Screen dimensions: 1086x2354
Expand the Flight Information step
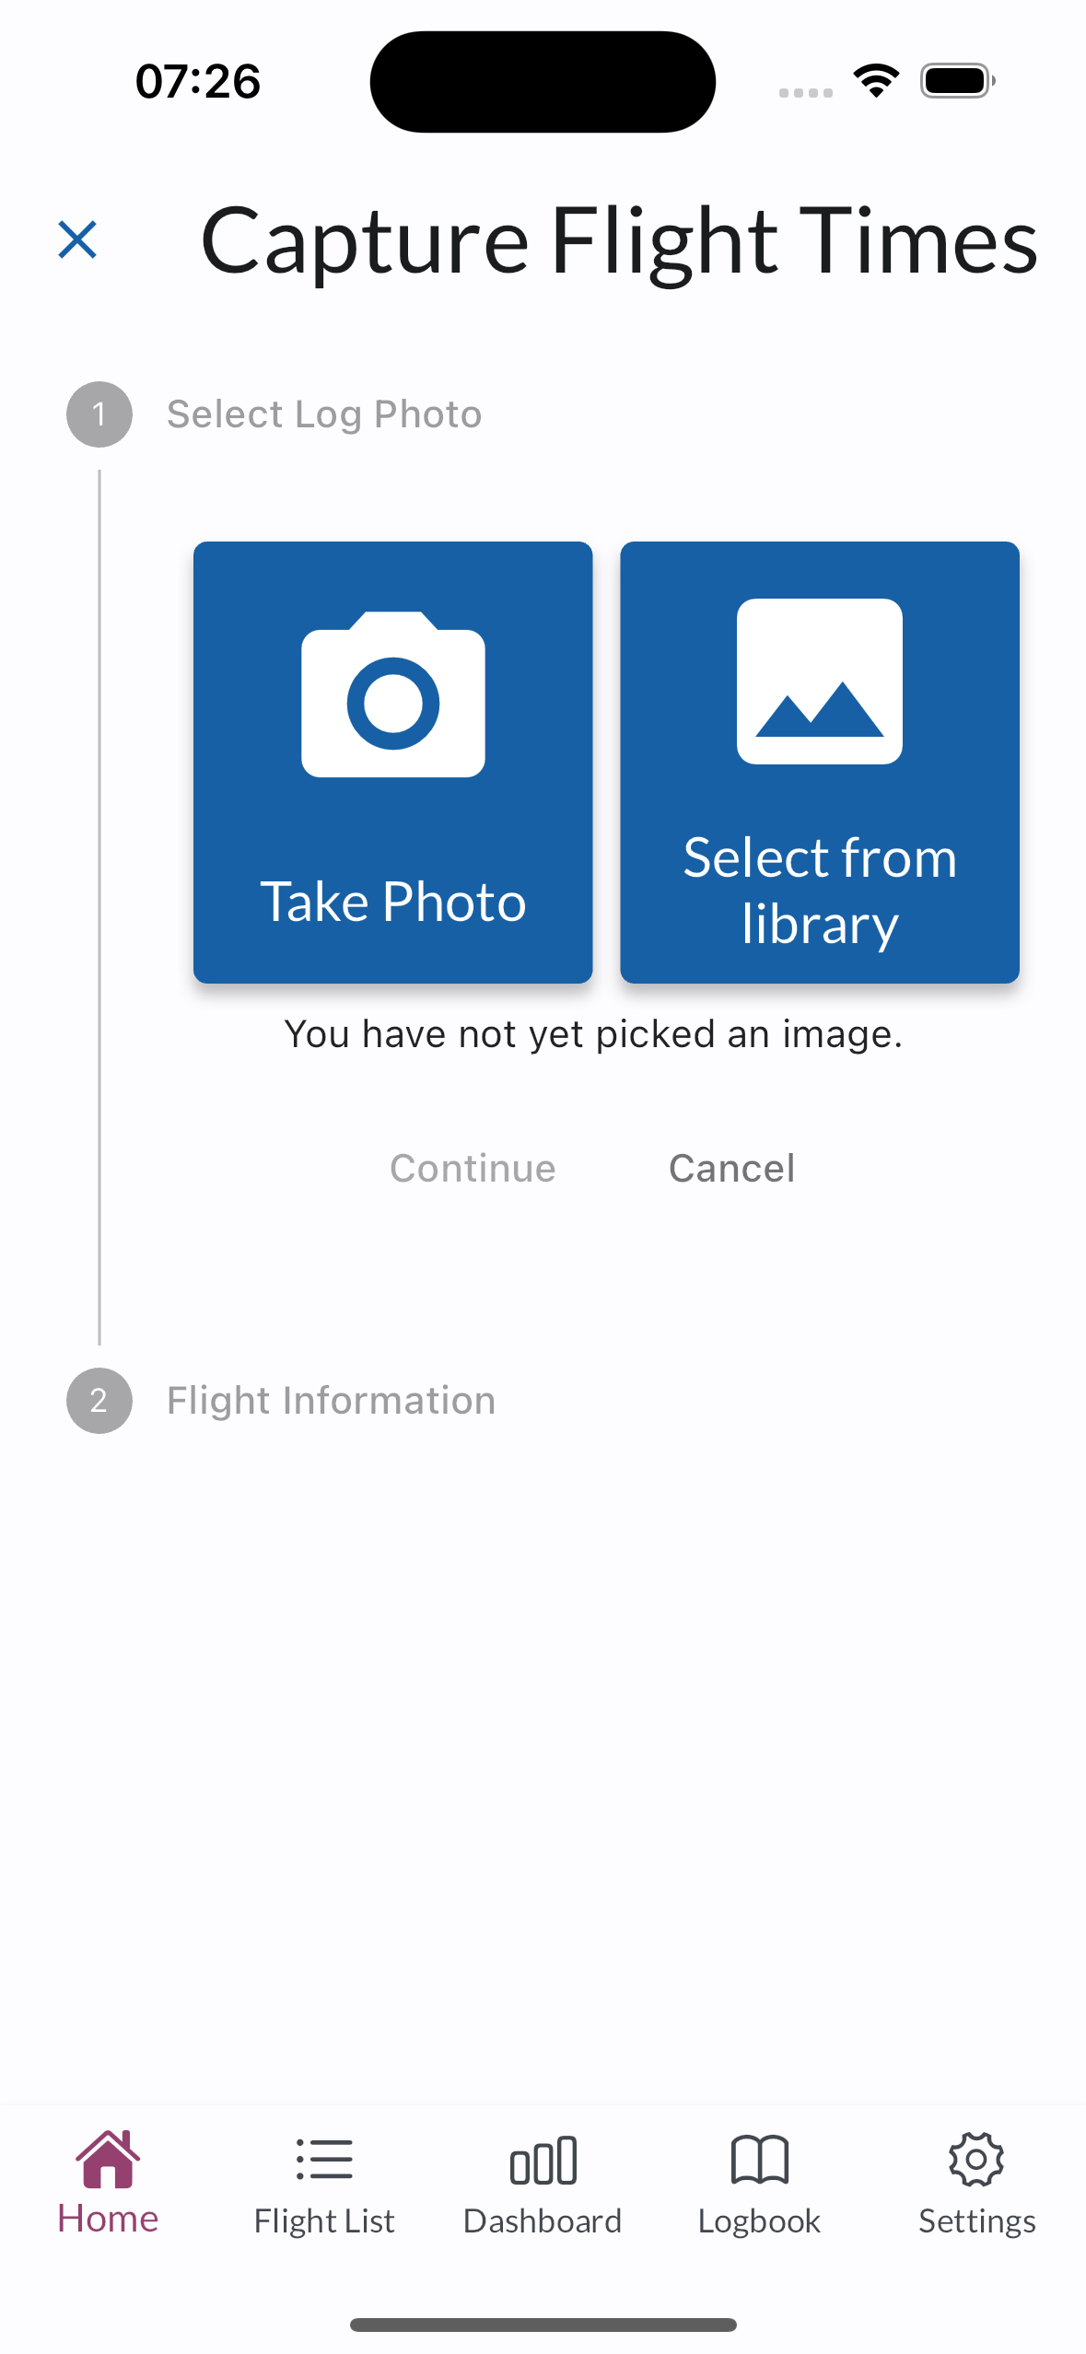pos(331,1401)
